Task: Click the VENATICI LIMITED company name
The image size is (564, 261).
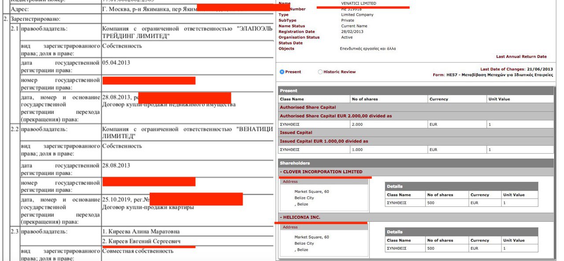Action: [x=359, y=4]
